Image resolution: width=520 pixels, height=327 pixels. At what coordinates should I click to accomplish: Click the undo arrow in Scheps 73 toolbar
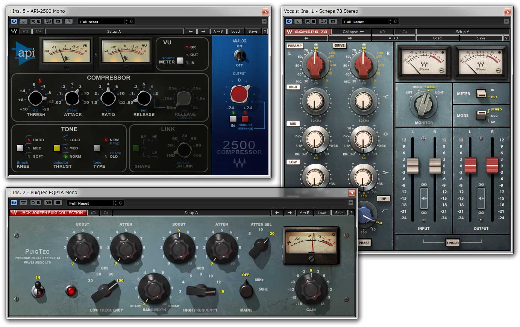coord(382,32)
